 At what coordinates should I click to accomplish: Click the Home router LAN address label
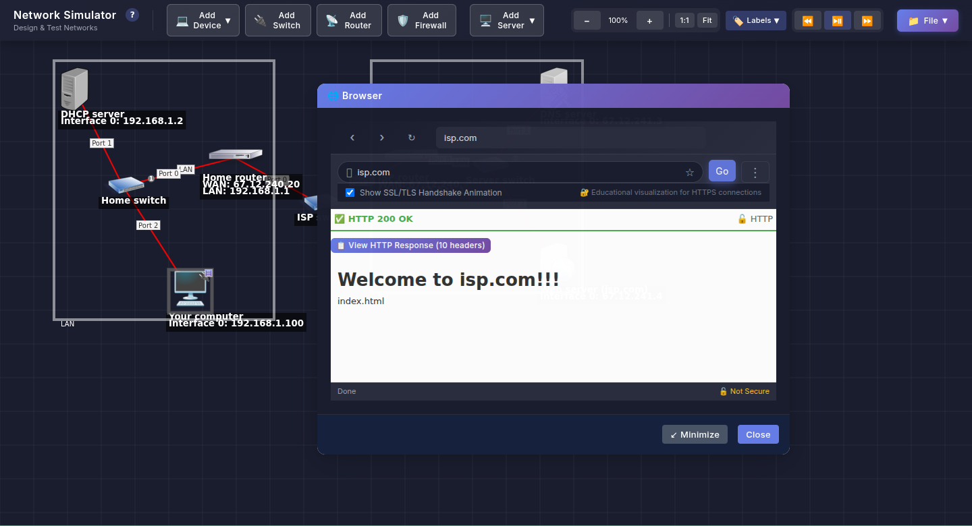(x=246, y=192)
